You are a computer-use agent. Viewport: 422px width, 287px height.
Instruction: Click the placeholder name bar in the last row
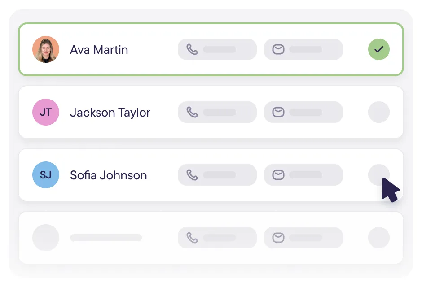[106, 238]
